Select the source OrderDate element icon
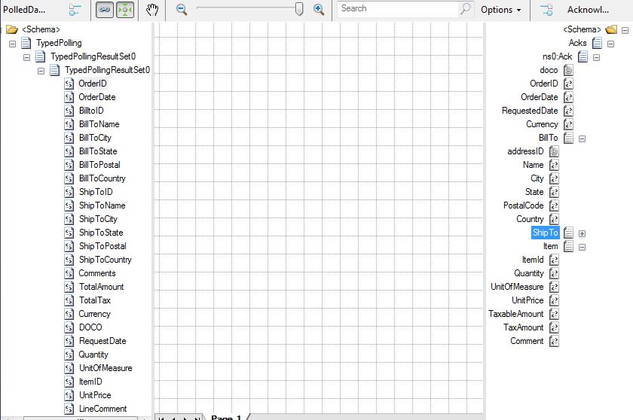 69,97
